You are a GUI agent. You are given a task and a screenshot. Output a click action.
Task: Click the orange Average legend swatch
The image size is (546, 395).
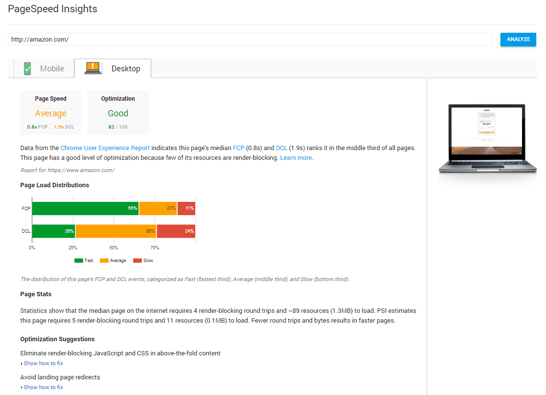click(x=104, y=261)
